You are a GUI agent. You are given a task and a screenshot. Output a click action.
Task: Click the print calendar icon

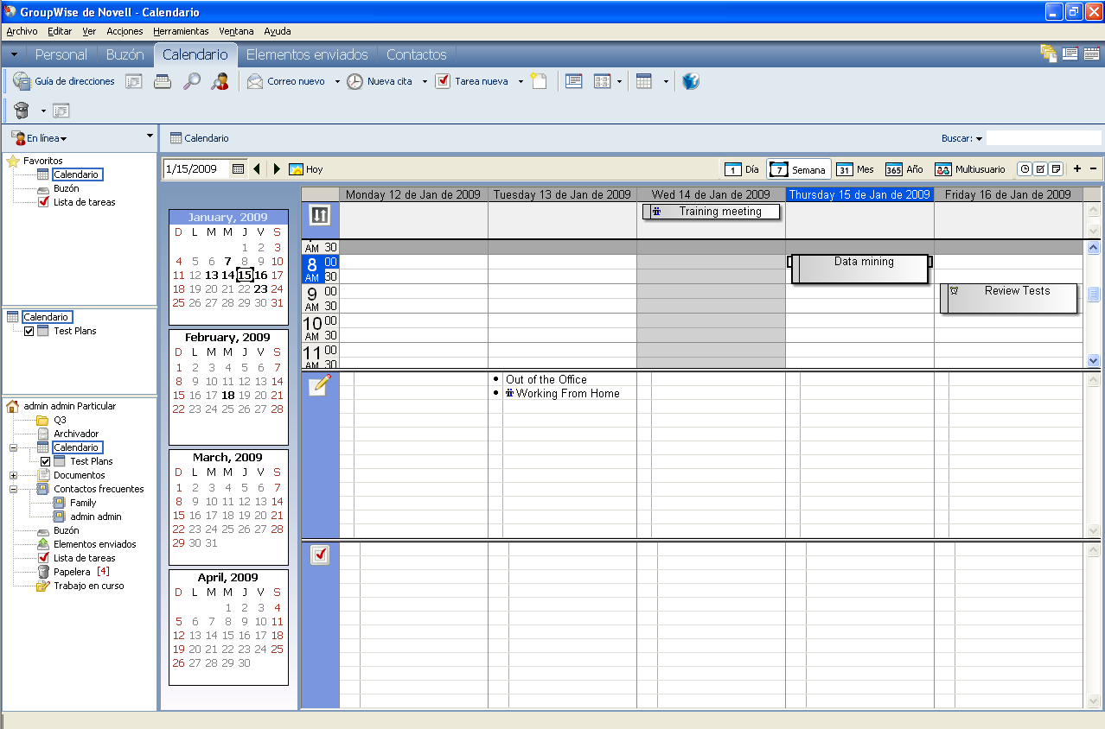tap(162, 80)
